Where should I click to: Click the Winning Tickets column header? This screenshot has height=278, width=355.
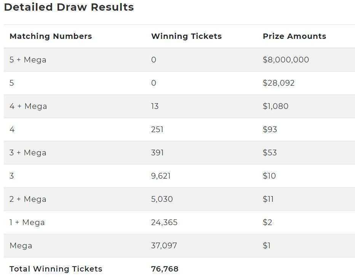pyautogui.click(x=186, y=36)
